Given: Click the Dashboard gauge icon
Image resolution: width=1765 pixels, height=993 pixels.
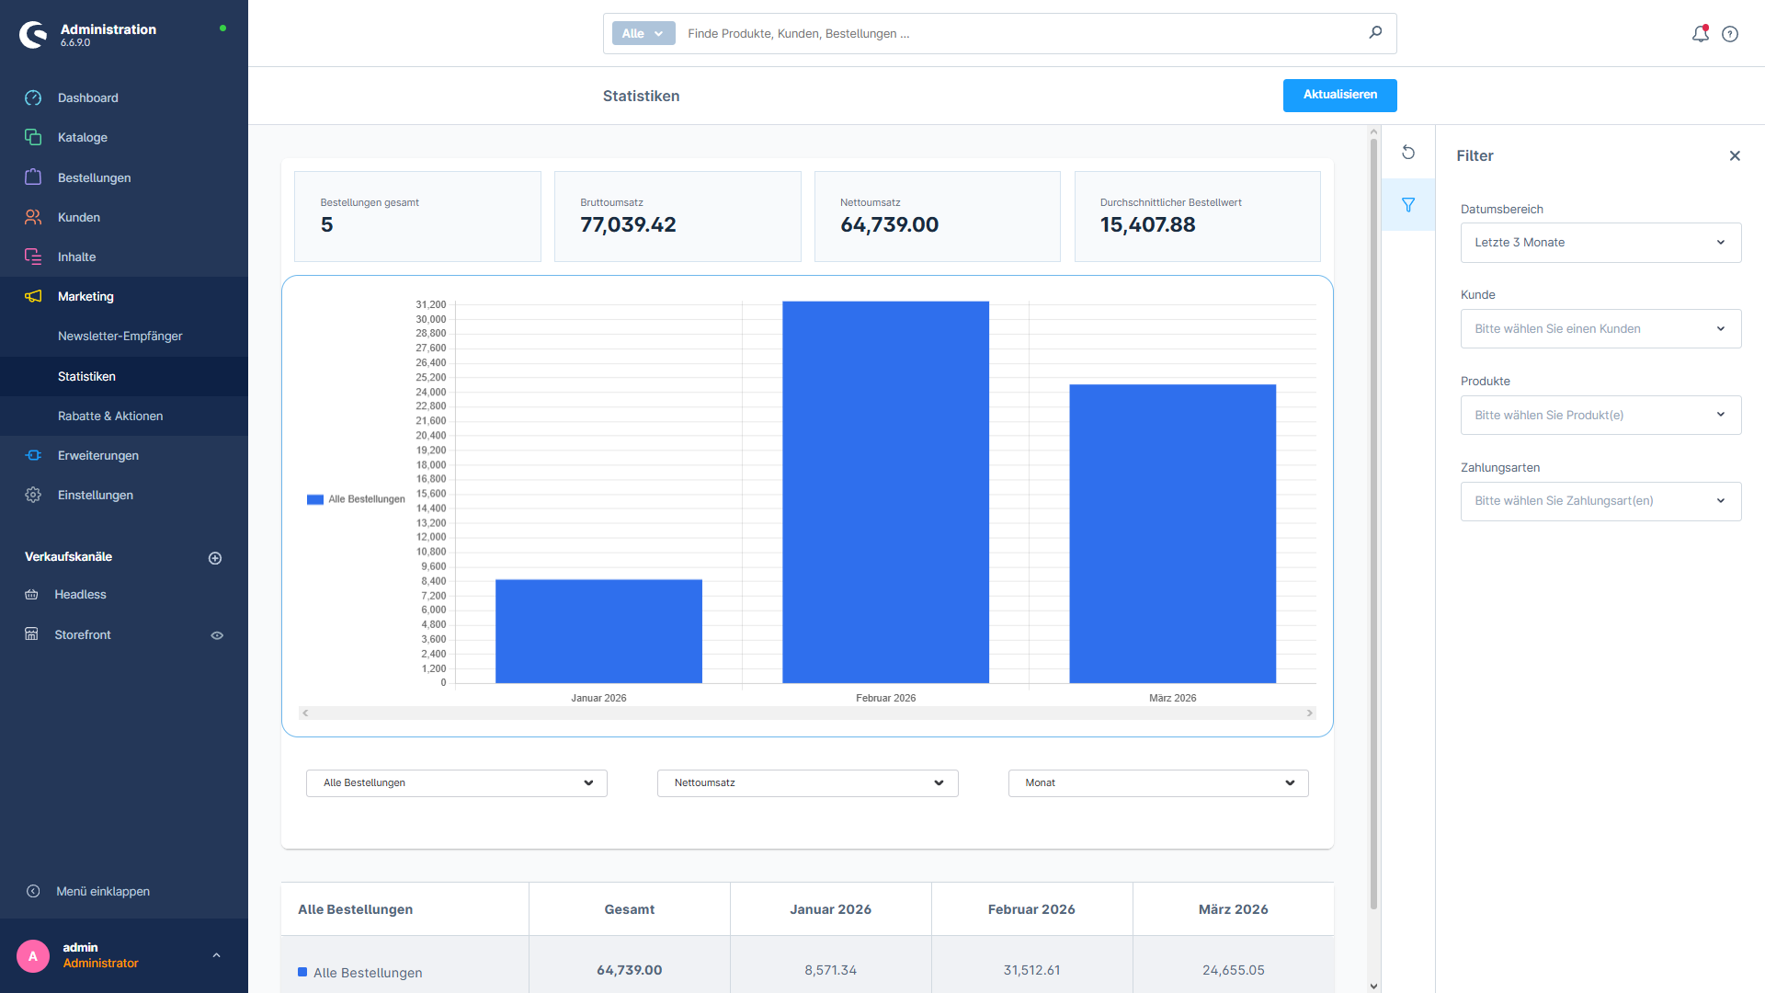Looking at the screenshot, I should (x=33, y=98).
